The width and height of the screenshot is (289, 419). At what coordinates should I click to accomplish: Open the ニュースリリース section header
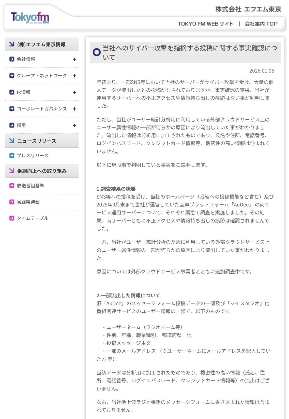click(x=37, y=141)
